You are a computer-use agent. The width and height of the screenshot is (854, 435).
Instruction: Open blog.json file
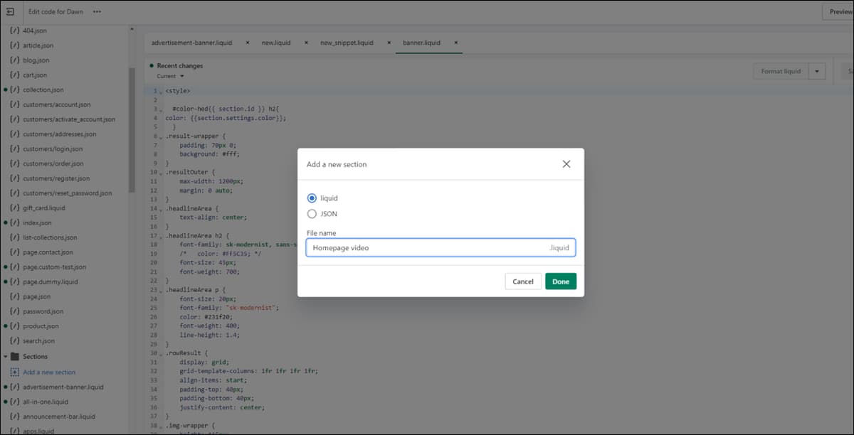(x=35, y=60)
